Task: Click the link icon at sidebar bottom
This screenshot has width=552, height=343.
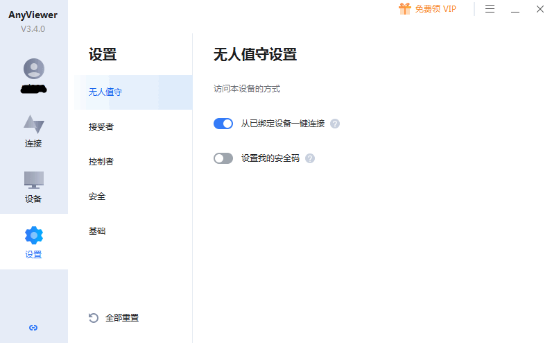Action: [x=33, y=328]
